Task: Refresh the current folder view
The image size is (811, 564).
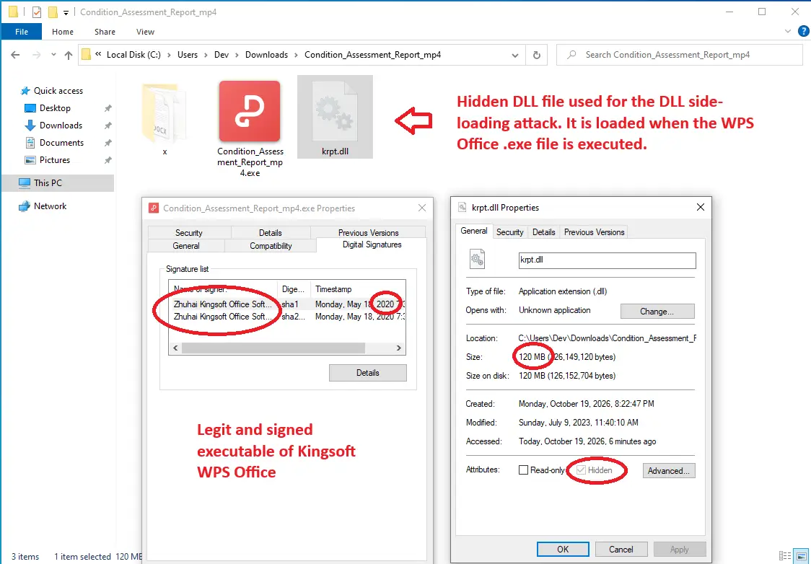Action: (x=536, y=55)
